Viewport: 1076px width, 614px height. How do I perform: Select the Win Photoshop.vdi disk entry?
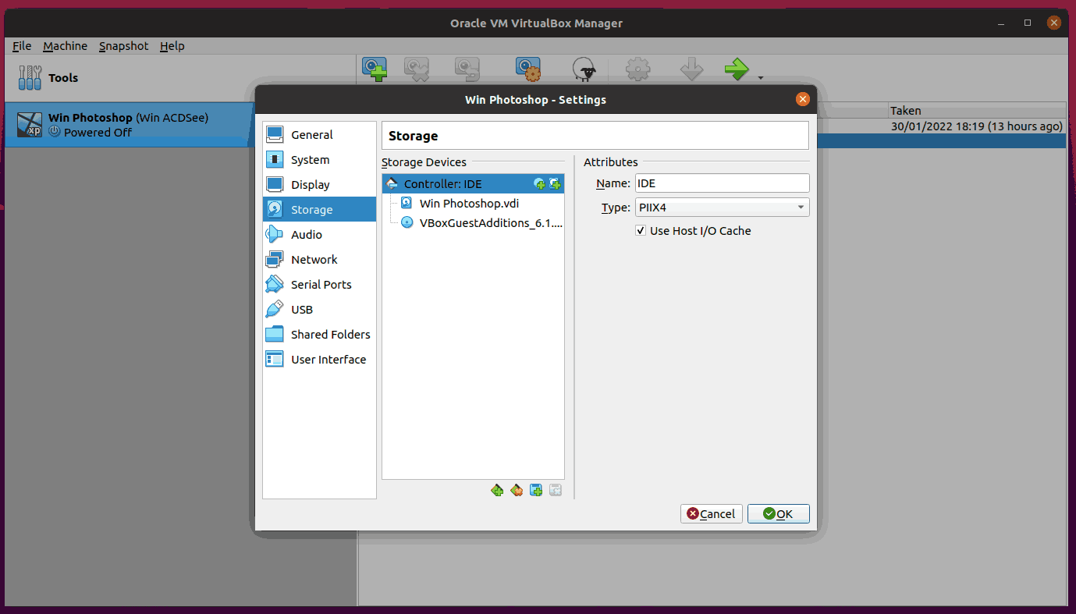[x=469, y=204]
